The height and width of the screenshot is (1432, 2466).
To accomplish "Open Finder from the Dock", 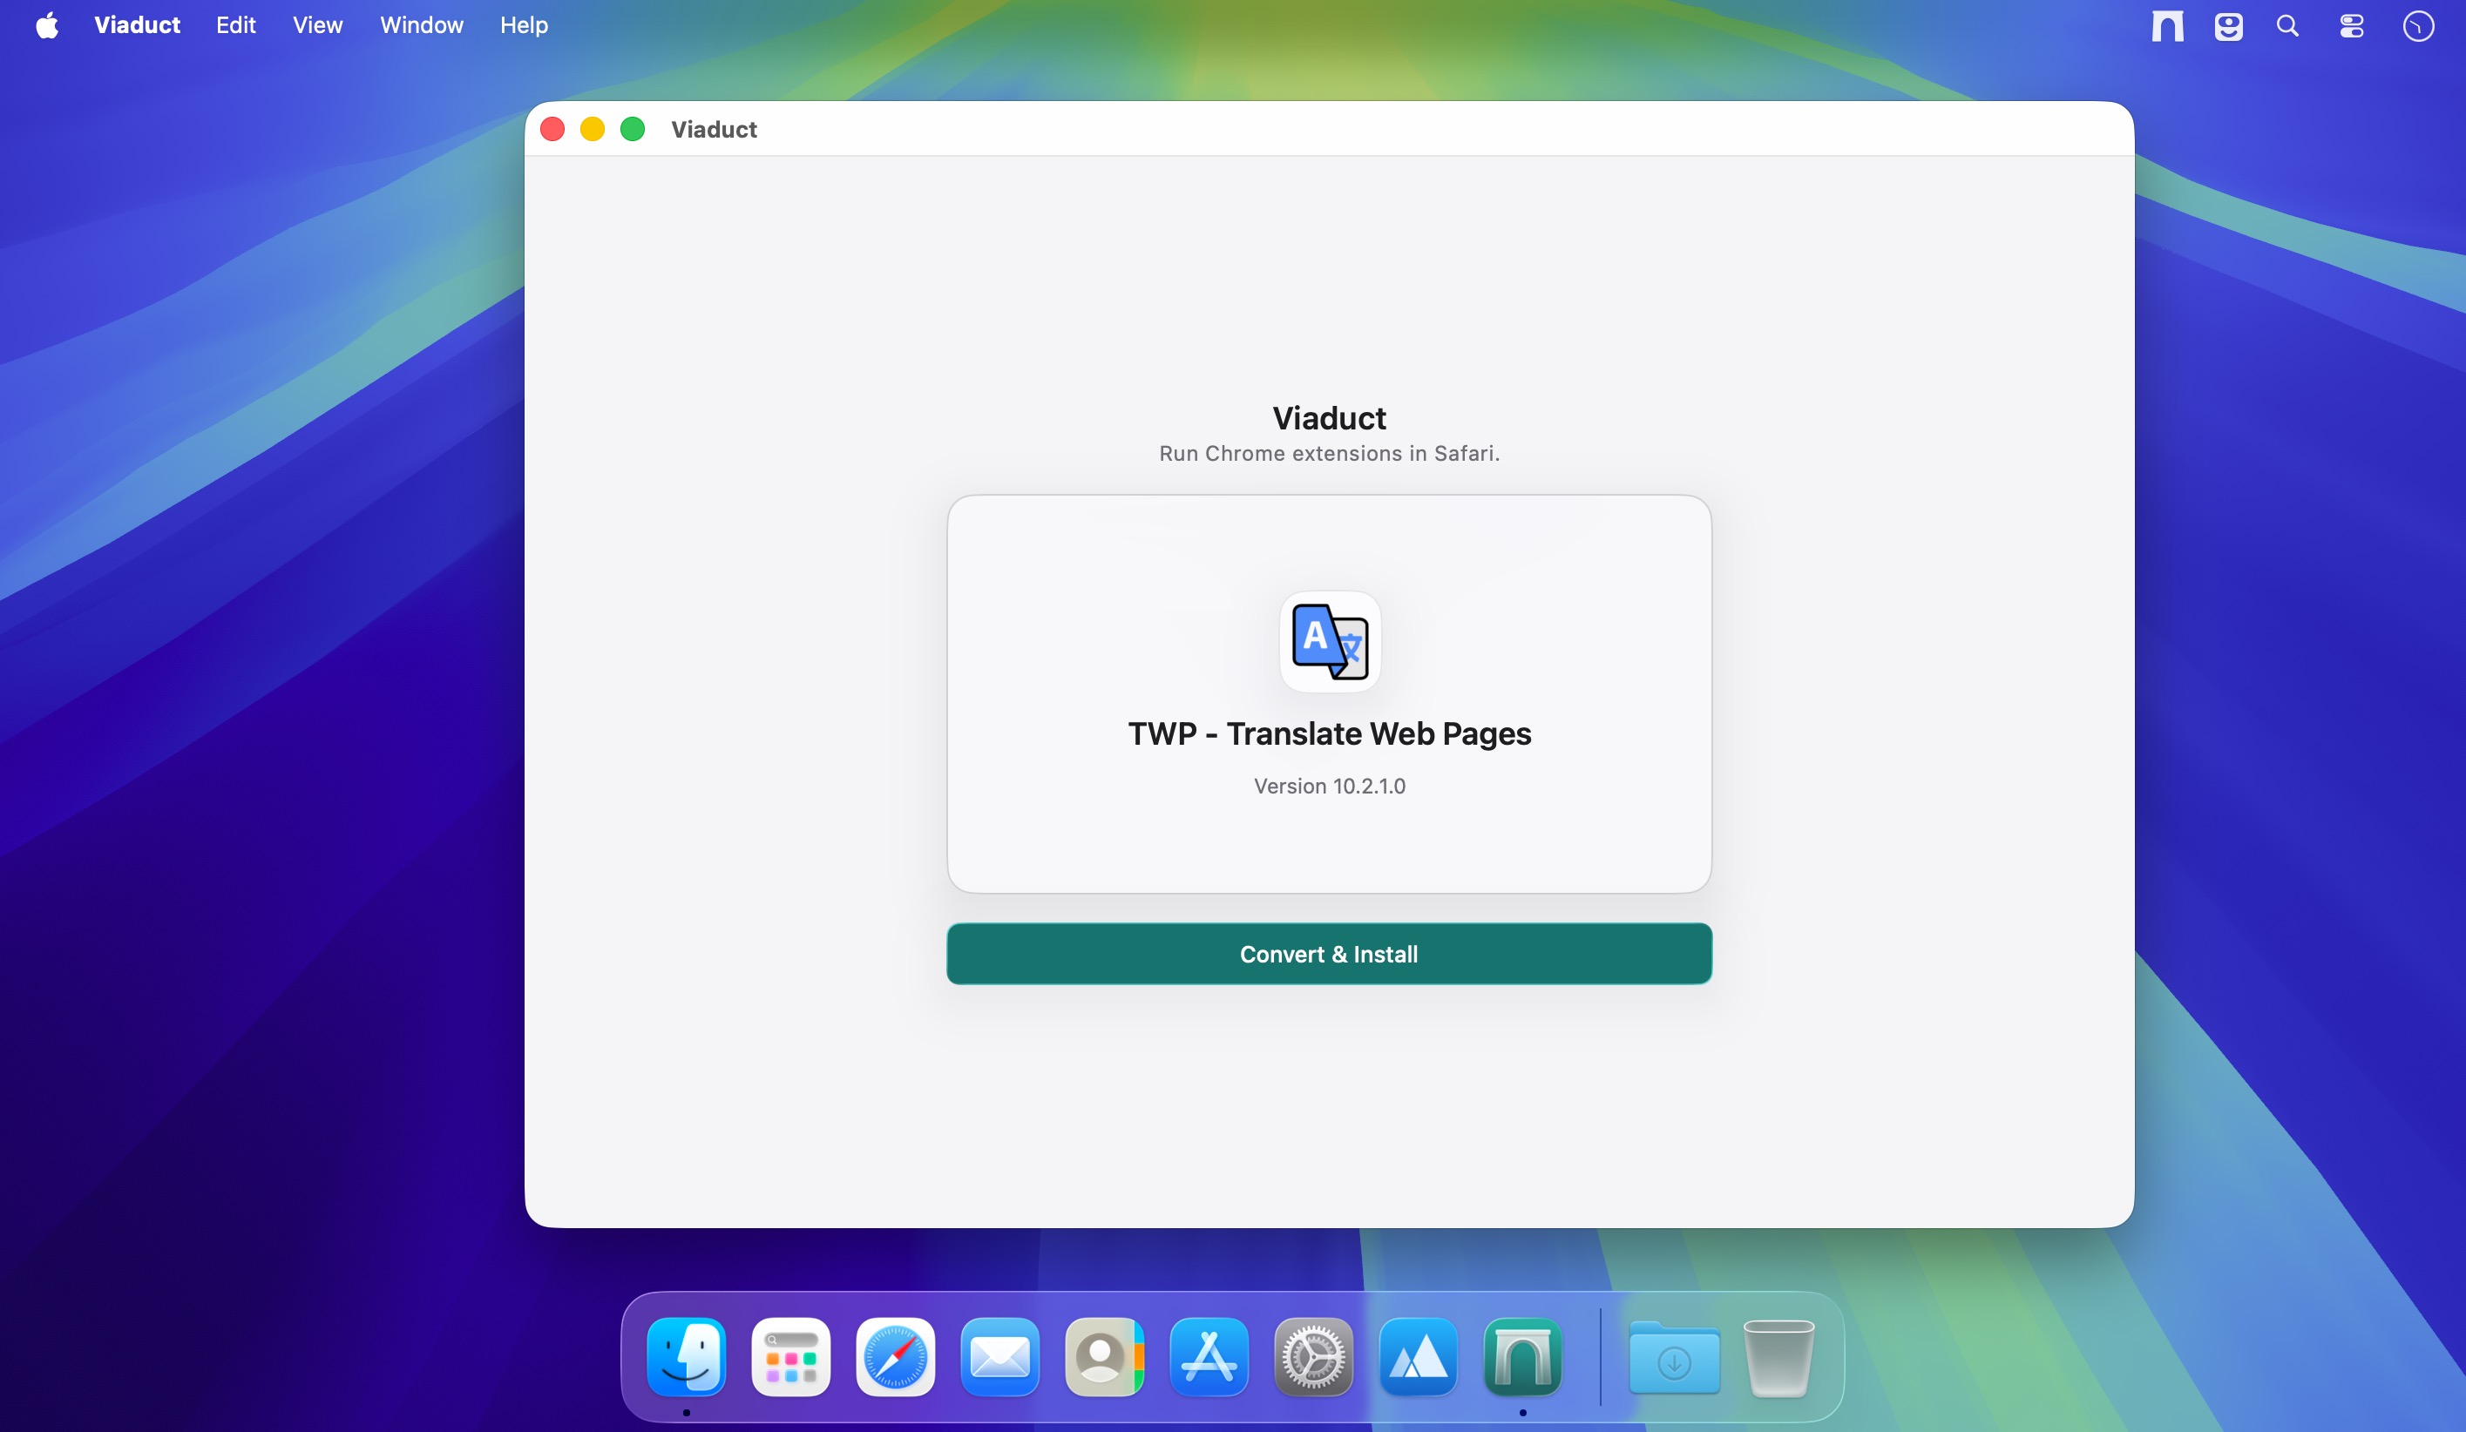I will (686, 1357).
